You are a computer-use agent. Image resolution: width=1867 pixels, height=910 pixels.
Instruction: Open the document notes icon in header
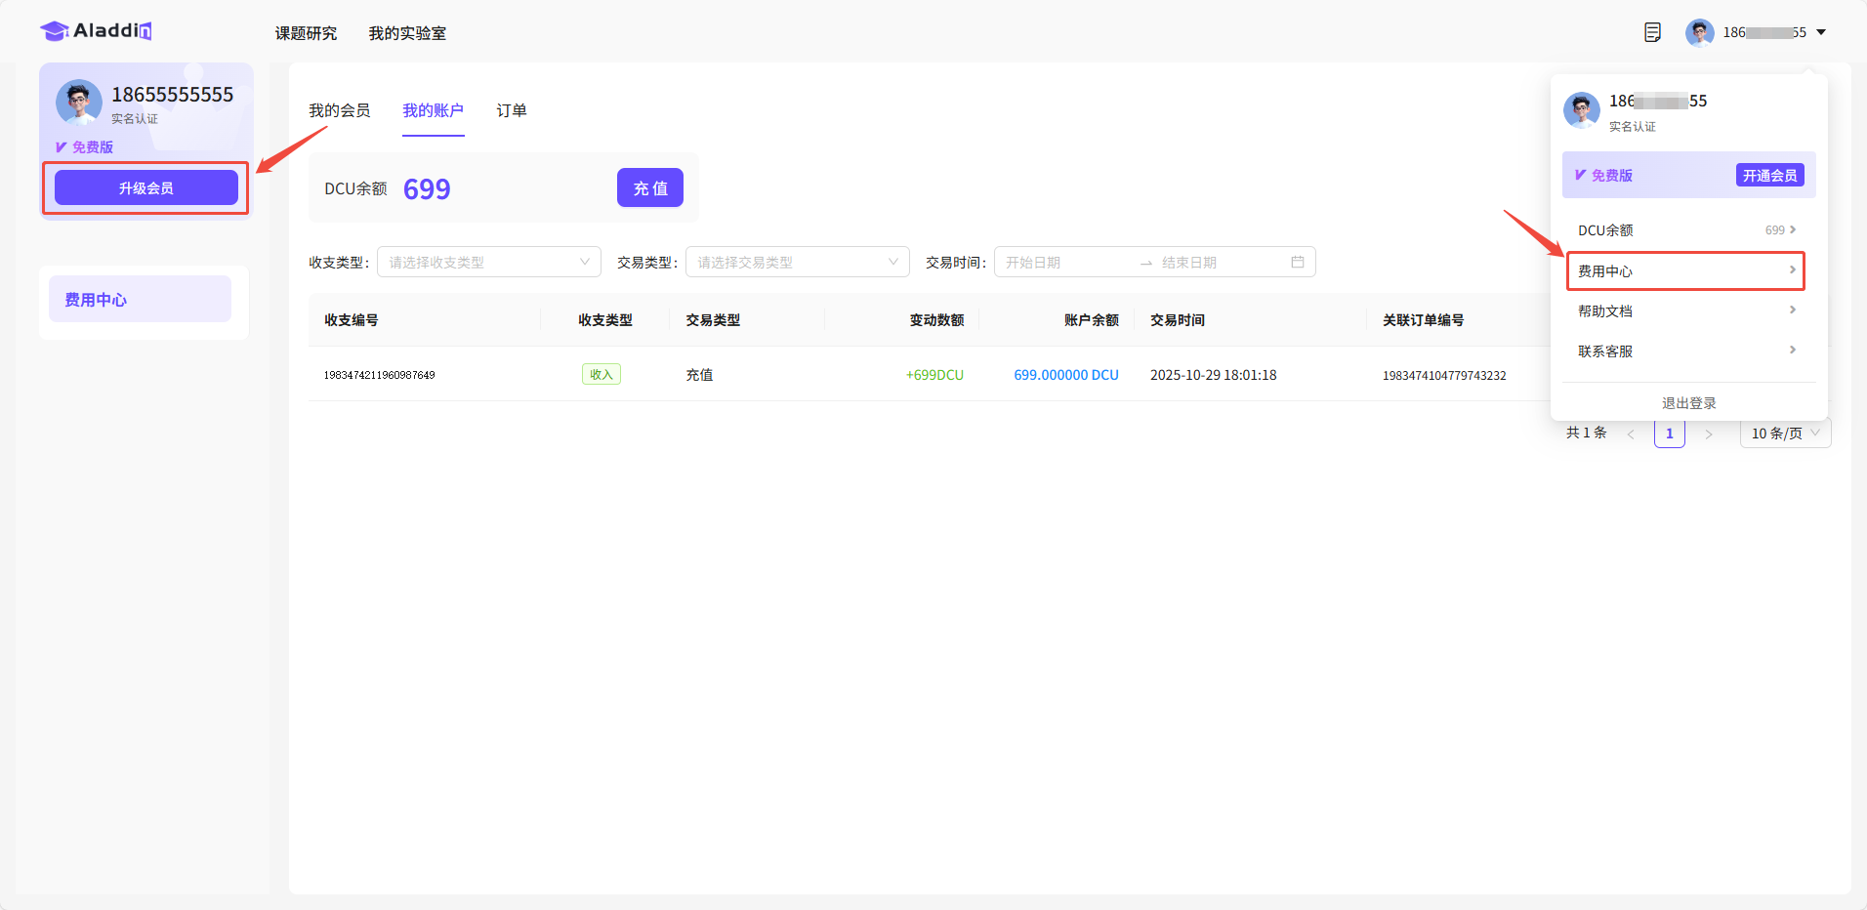coord(1652,32)
